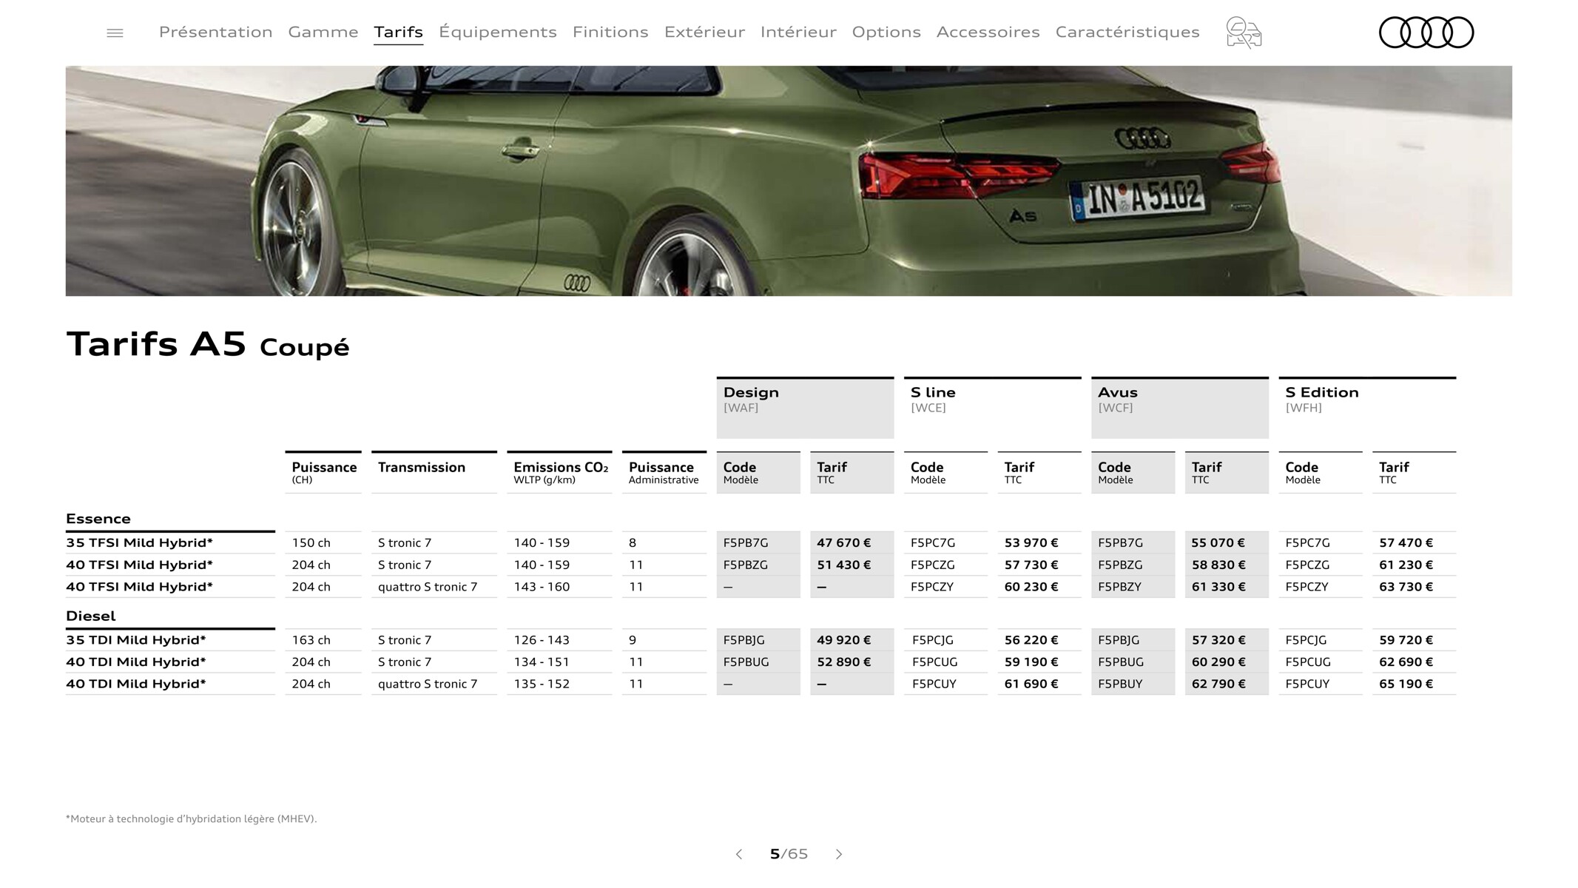The image size is (1578, 888).
Task: Click the 63 730 € S Edition price
Action: 1406,587
